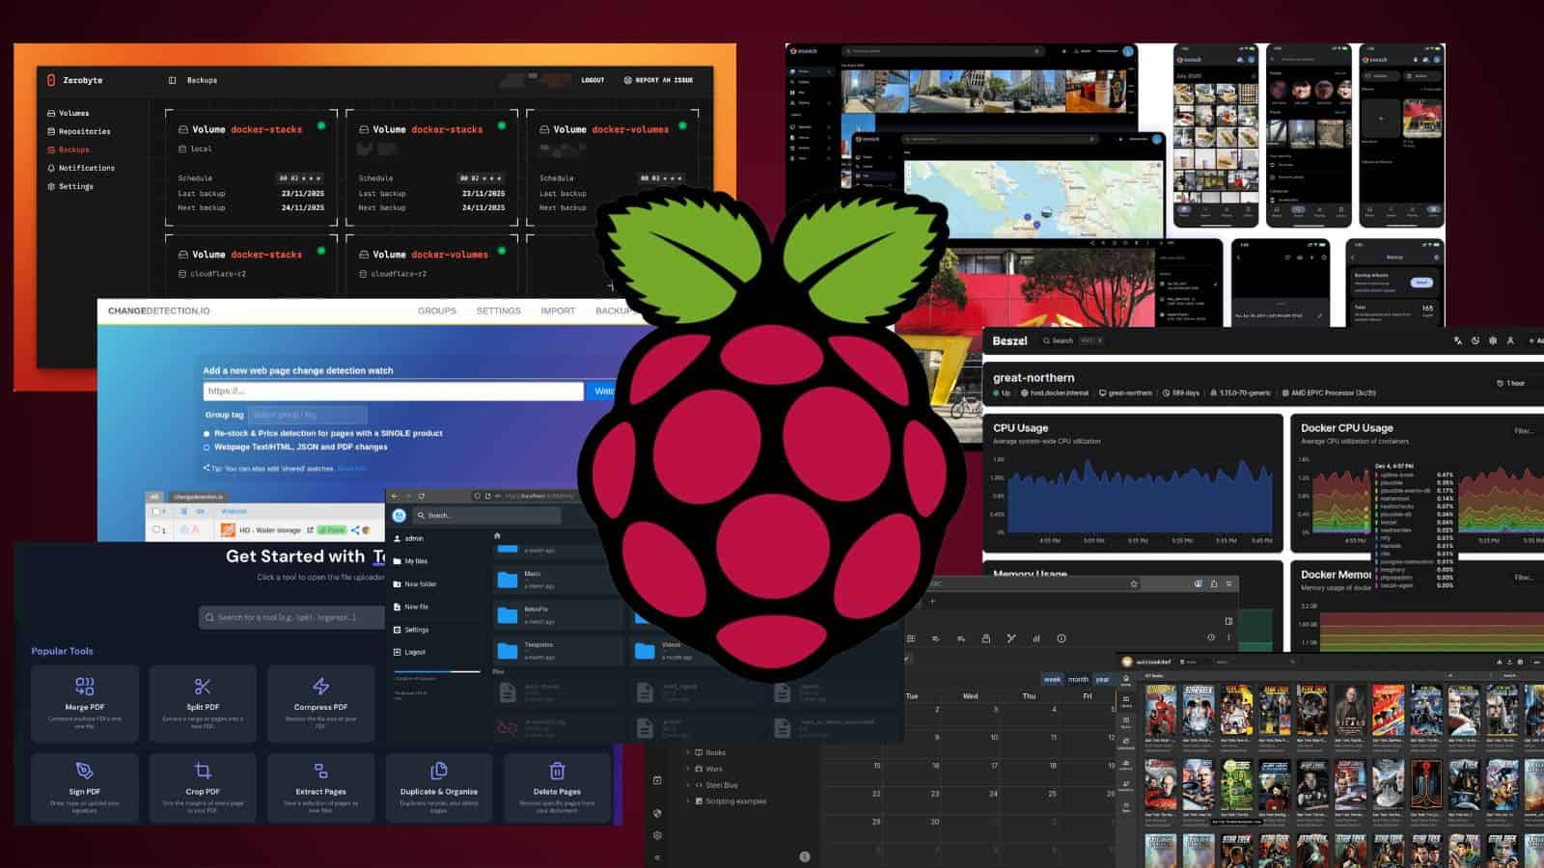Switch calendar to month view
This screenshot has width=1544, height=868.
click(1078, 679)
